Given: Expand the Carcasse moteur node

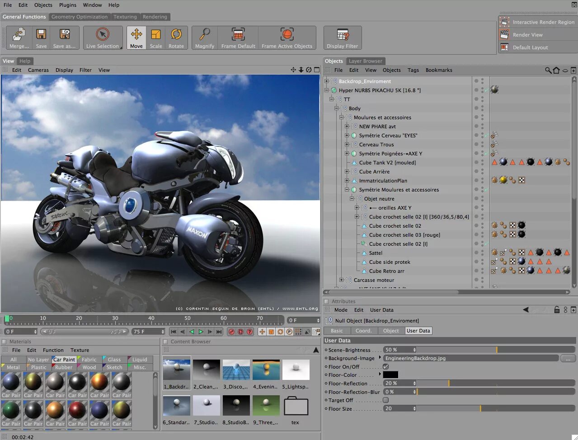Looking at the screenshot, I should point(342,280).
